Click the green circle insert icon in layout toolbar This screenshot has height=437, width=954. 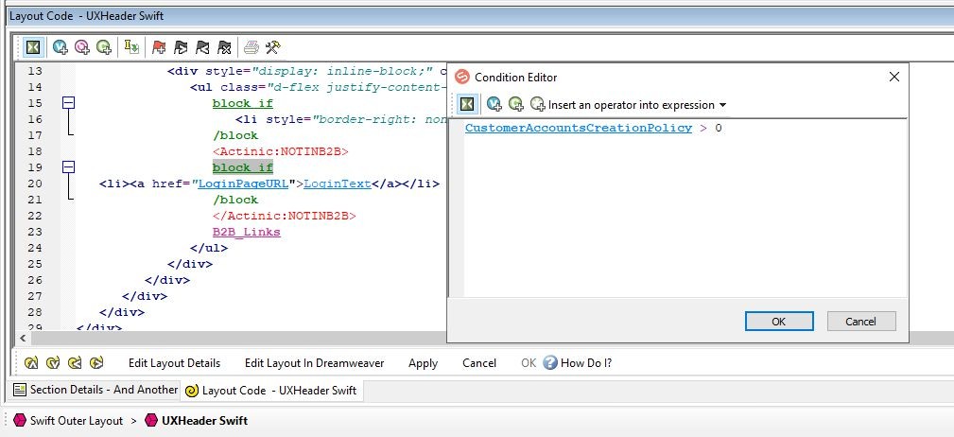coord(104,47)
